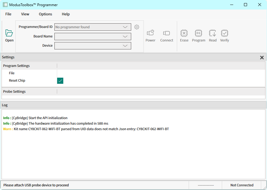The height and width of the screenshot is (190, 267).
Task: Expand the Programmer/Board ID dropdown
Action: pyautogui.click(x=125, y=27)
